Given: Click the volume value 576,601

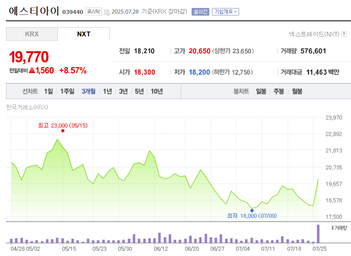Looking at the screenshot, I should point(313,51).
